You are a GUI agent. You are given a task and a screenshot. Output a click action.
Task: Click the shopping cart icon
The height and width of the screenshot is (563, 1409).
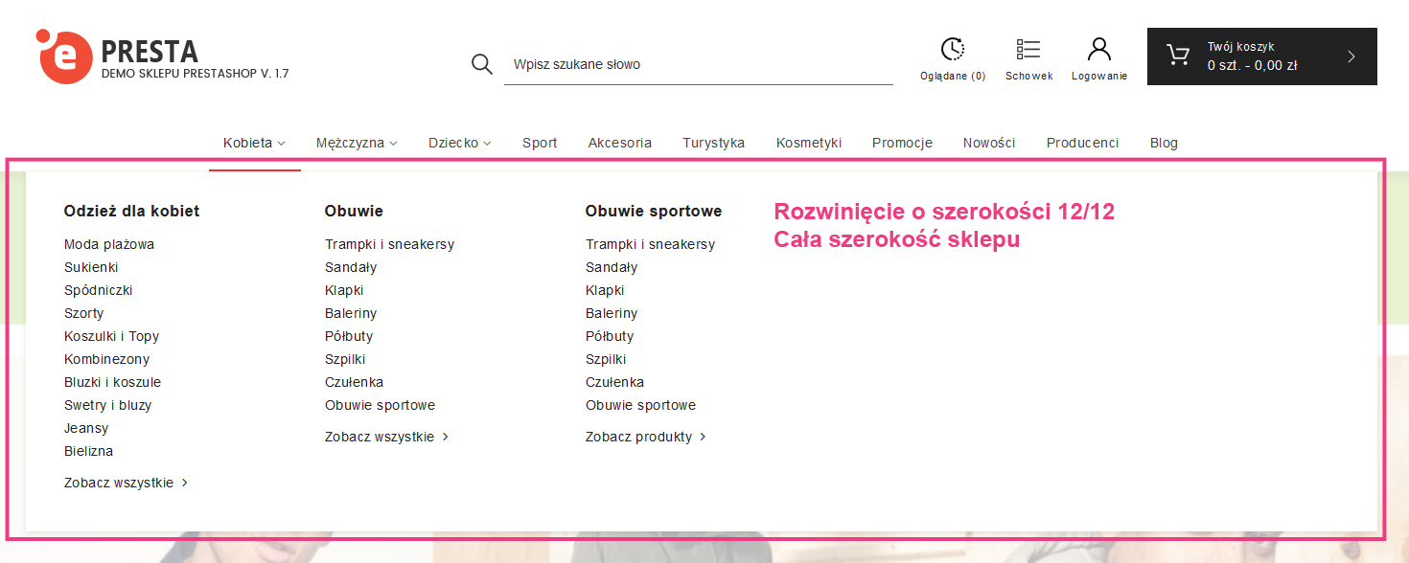pos(1177,56)
